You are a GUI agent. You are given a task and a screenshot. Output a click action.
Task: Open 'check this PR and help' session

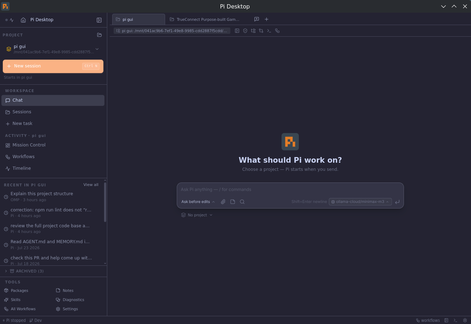click(x=52, y=260)
